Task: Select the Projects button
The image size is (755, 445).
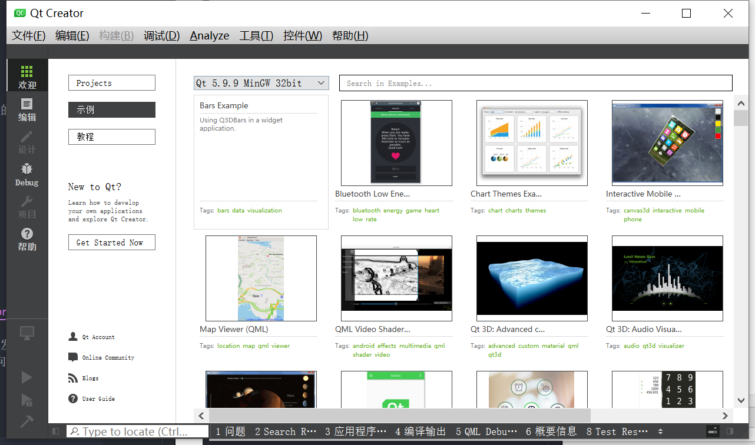Action: 112,83
